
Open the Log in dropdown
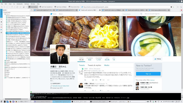152,14
